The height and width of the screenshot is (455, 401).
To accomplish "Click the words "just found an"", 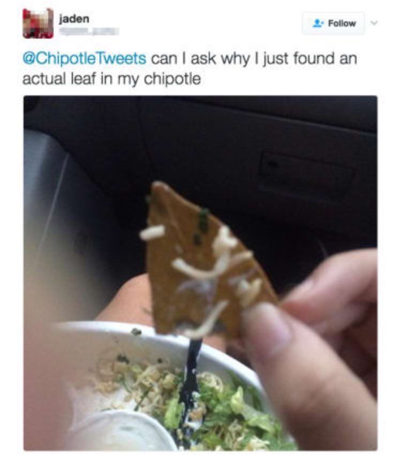I will click(309, 58).
